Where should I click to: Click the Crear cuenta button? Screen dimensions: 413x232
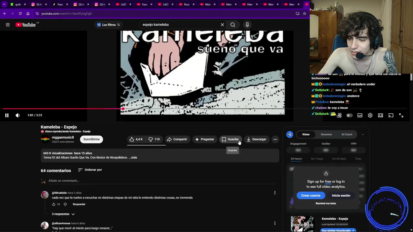click(x=311, y=196)
